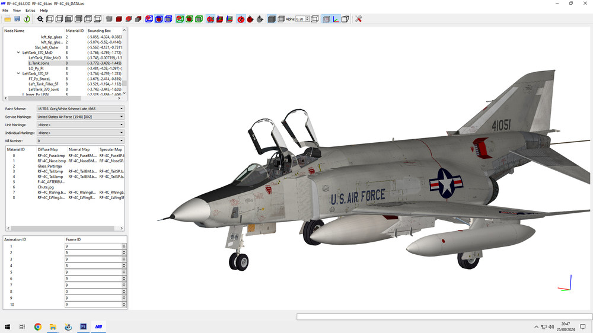This screenshot has height=333, width=593.
Task: Click the open file folder icon
Action: coord(8,19)
